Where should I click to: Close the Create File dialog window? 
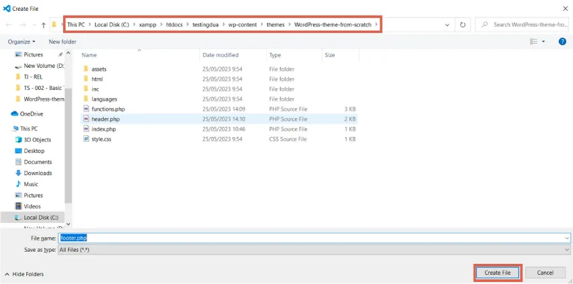click(x=566, y=9)
